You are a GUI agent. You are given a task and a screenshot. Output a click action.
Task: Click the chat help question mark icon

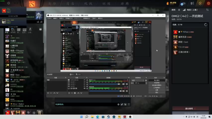(129, 104)
